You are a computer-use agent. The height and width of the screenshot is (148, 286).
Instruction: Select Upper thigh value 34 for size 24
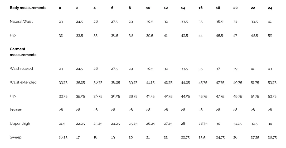click(270, 124)
